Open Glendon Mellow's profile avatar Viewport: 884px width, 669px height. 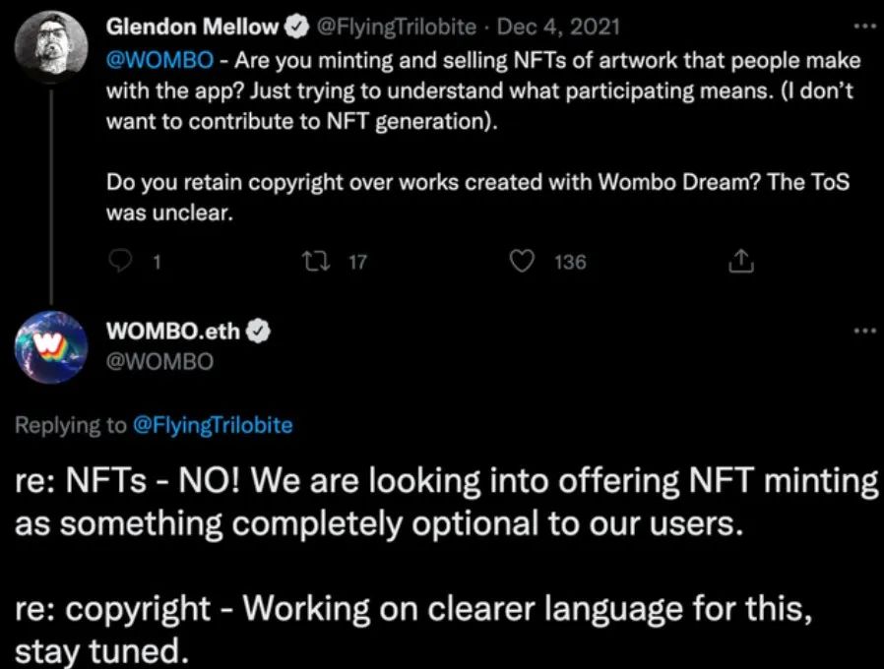[51, 45]
